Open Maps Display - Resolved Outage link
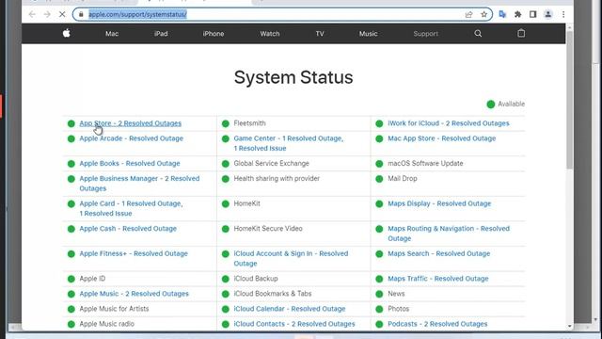This screenshot has width=602, height=339. click(x=439, y=203)
